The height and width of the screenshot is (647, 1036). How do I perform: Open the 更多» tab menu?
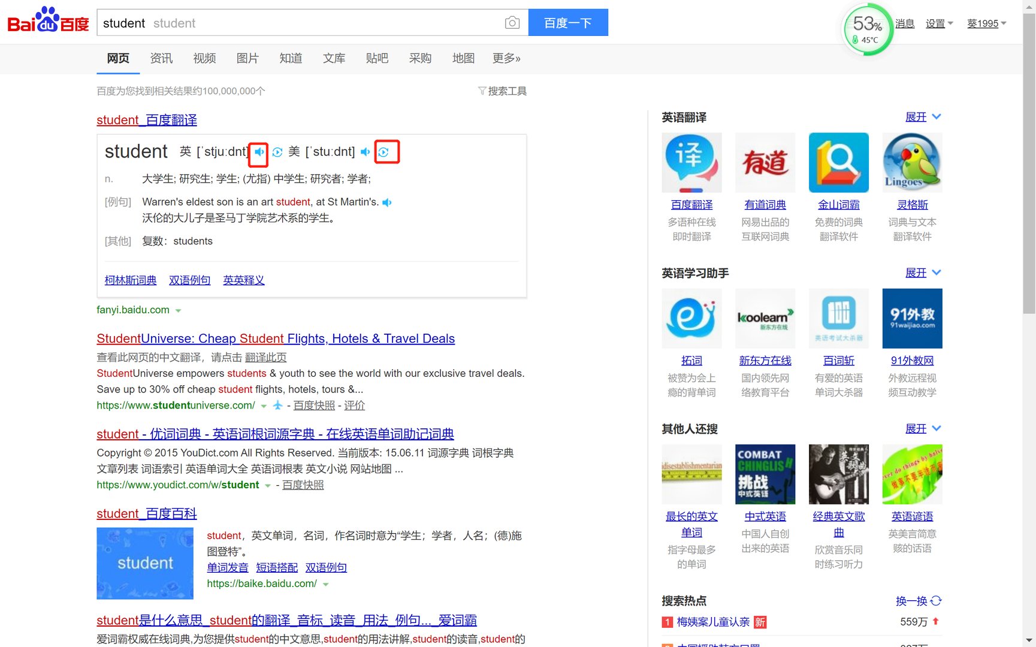pos(506,58)
